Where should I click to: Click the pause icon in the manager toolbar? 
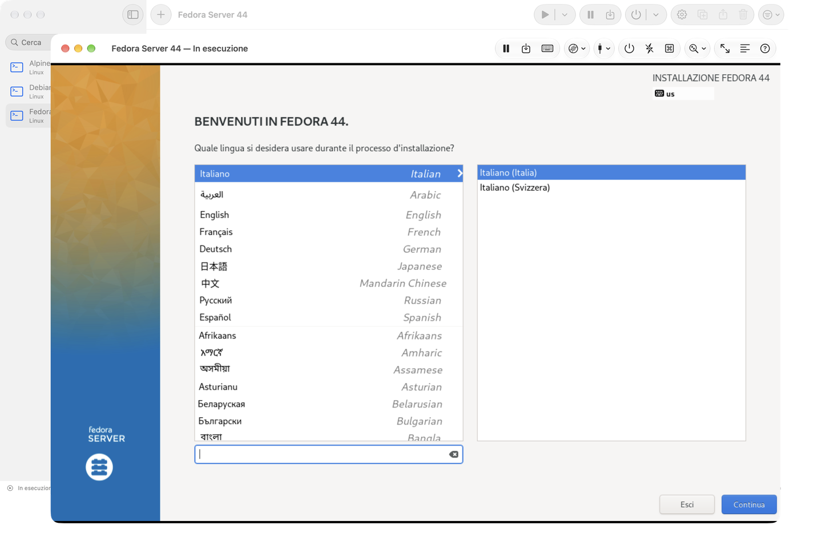coord(591,15)
